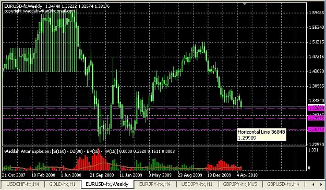Click the 3 May 2009 date label
Image resolution: width=326 pixels, height=190 pixels.
point(160,175)
